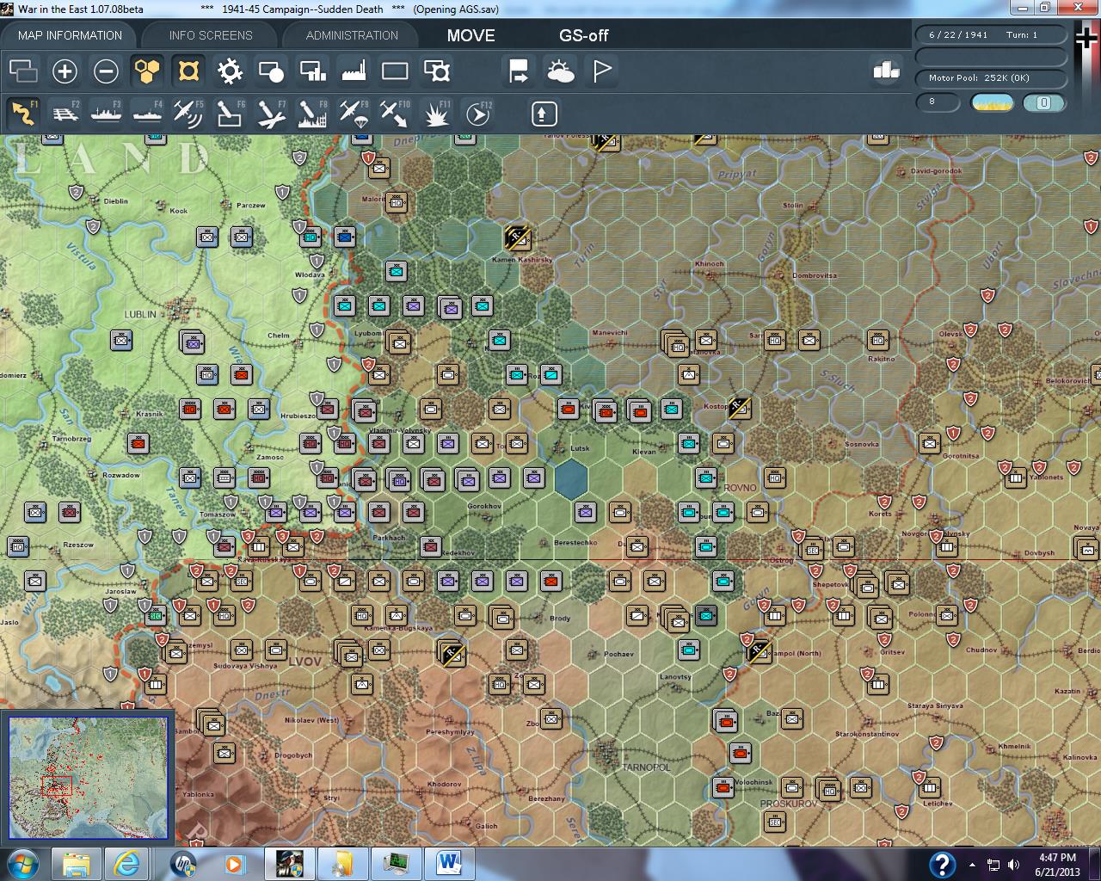Screen dimensions: 1101x881
Task: Select the F9 air transport mode
Action: (x=354, y=114)
